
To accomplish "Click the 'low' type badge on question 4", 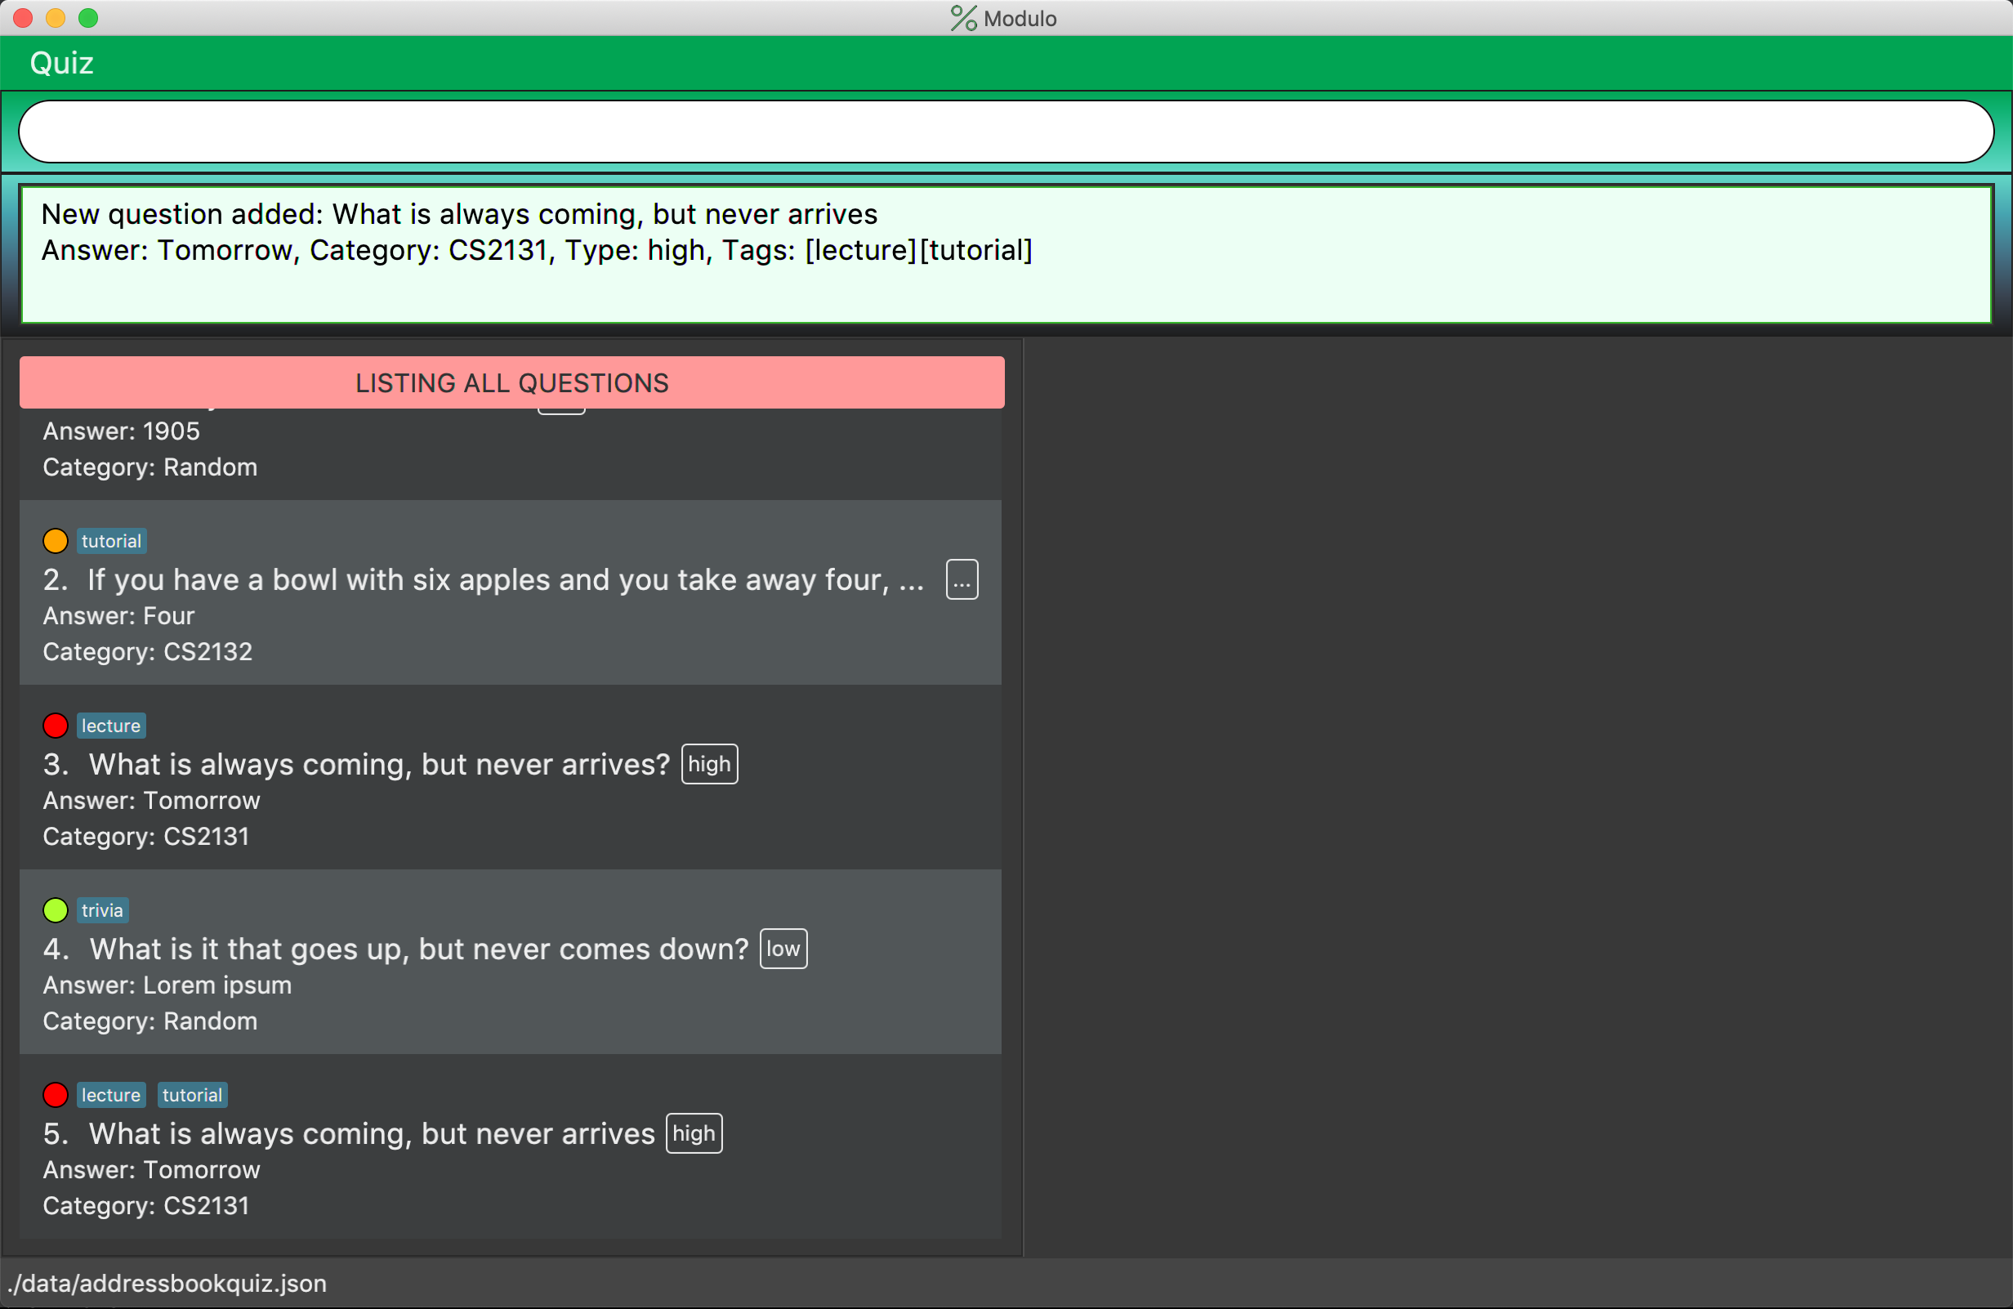I will (x=783, y=949).
